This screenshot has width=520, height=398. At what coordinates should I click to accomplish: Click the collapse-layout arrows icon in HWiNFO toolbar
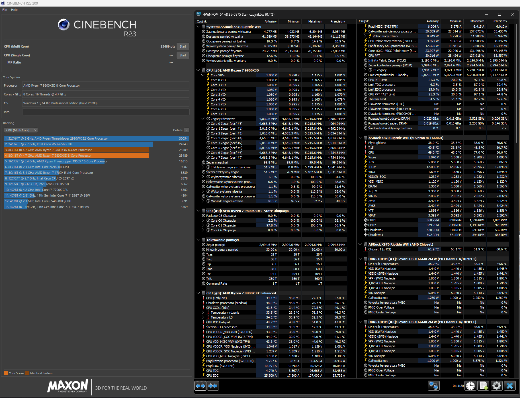click(213, 386)
